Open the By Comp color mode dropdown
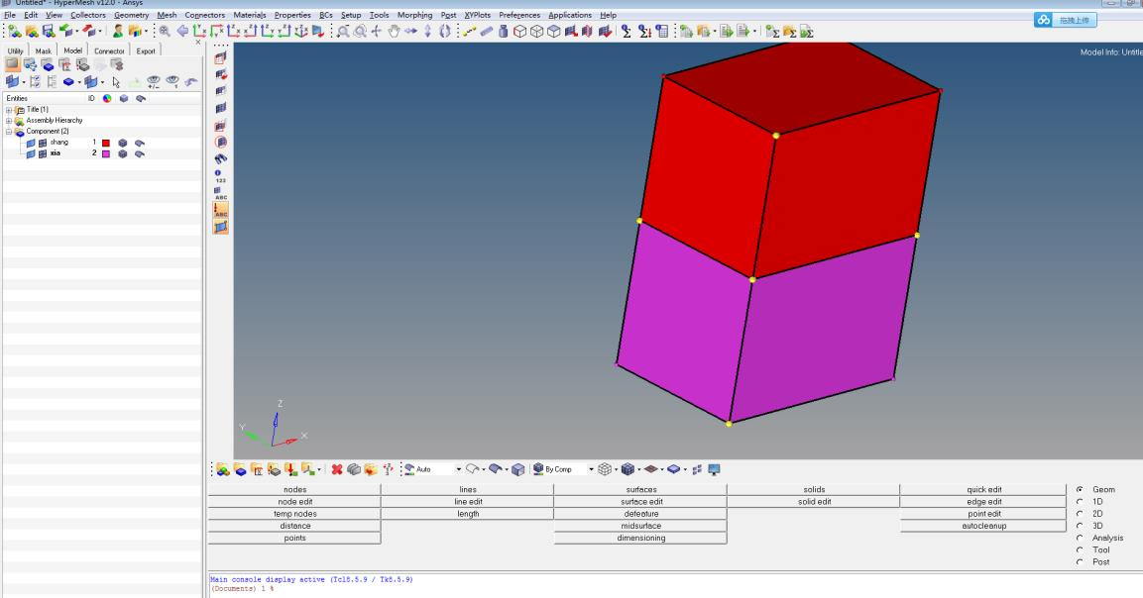The height and width of the screenshot is (598, 1143). click(592, 468)
